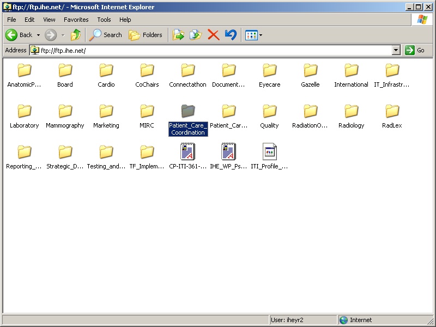
Task: Select the Connectathon folder
Action: tap(187, 76)
